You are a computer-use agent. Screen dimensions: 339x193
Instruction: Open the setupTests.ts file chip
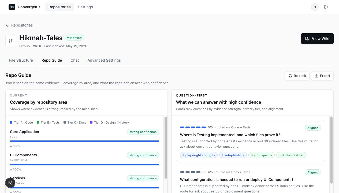tap(233, 155)
